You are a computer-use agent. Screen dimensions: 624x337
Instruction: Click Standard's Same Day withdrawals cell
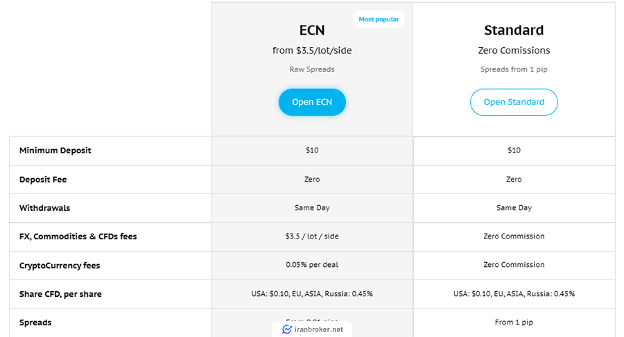pos(514,208)
